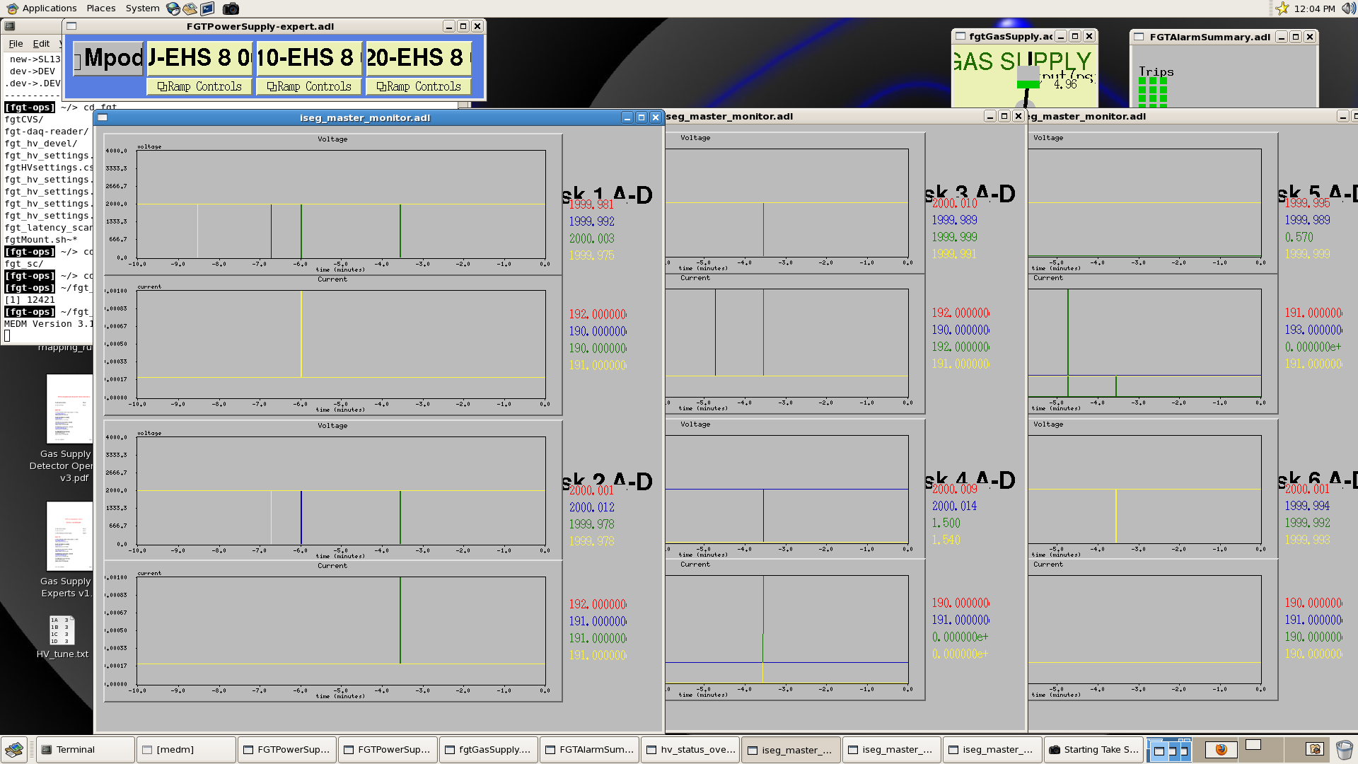Viewport: 1358px width, 764px height.
Task: Click disk 5 green voltage value 0.570
Action: click(x=1299, y=237)
